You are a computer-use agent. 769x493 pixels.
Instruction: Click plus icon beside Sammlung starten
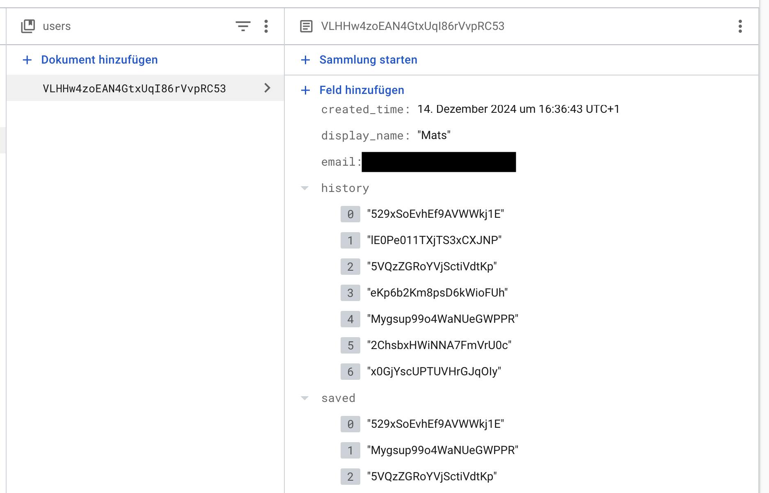pos(305,60)
